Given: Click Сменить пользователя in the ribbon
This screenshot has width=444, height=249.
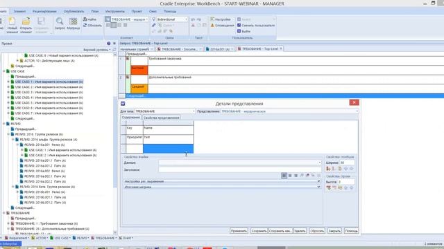Looking at the screenshot, I should (x=256, y=26).
